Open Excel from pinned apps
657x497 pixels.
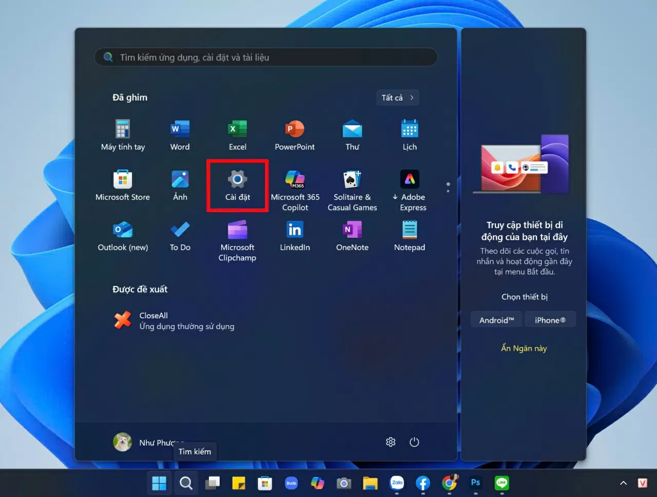tap(237, 135)
